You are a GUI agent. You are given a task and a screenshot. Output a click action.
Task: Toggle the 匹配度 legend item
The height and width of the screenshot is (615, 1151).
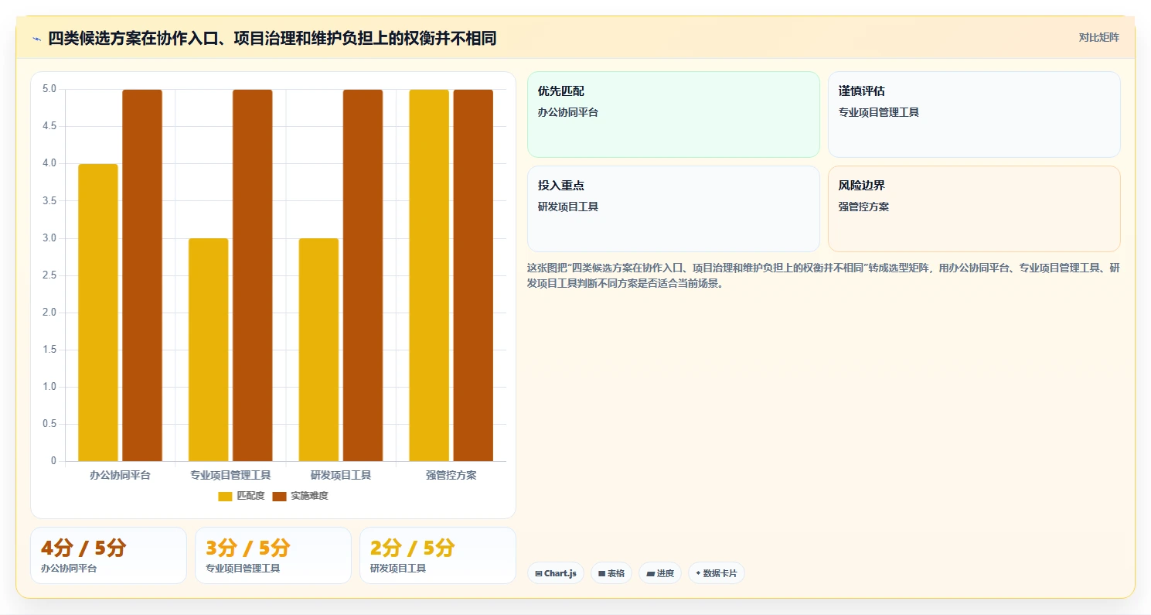[x=241, y=496]
